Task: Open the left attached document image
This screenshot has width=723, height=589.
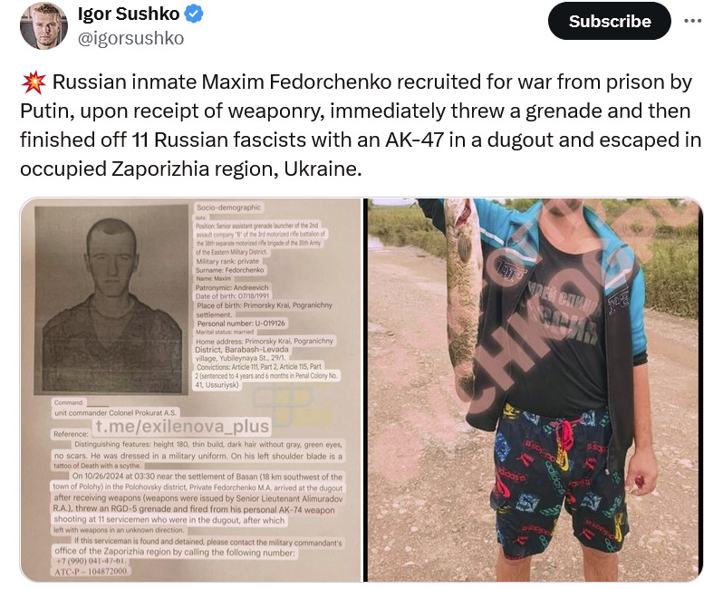Action: click(190, 390)
